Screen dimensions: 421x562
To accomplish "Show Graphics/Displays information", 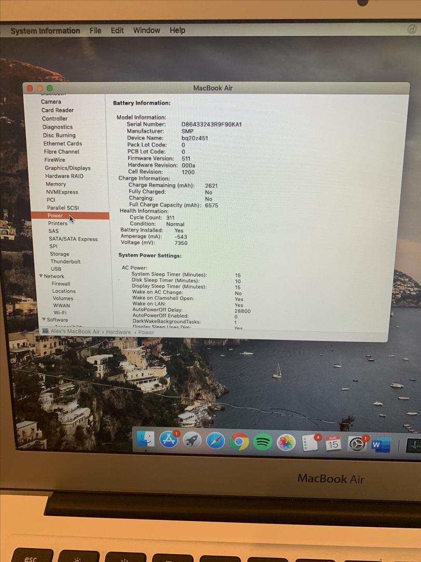I will (68, 168).
